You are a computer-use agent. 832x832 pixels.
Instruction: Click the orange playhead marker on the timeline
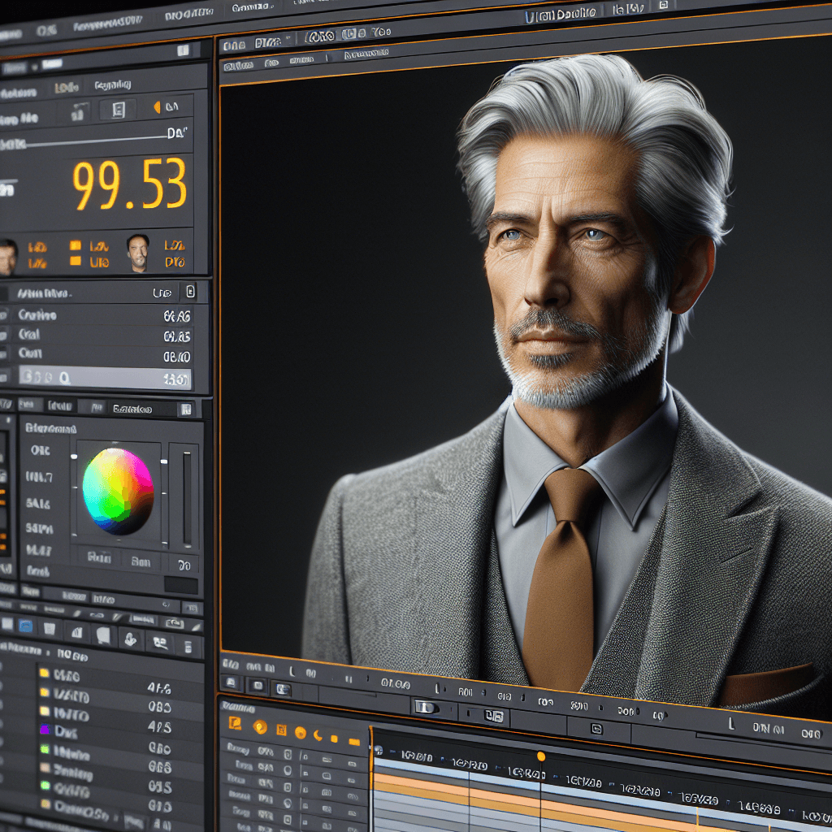[540, 756]
